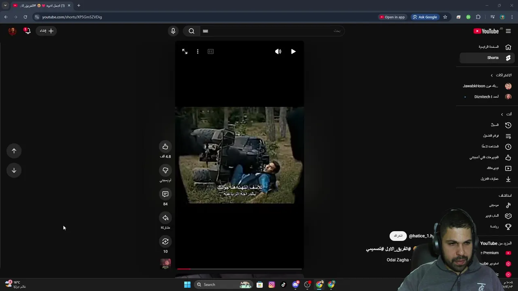Reload the page
Screen dimensions: 518x291
[x=25, y=17]
